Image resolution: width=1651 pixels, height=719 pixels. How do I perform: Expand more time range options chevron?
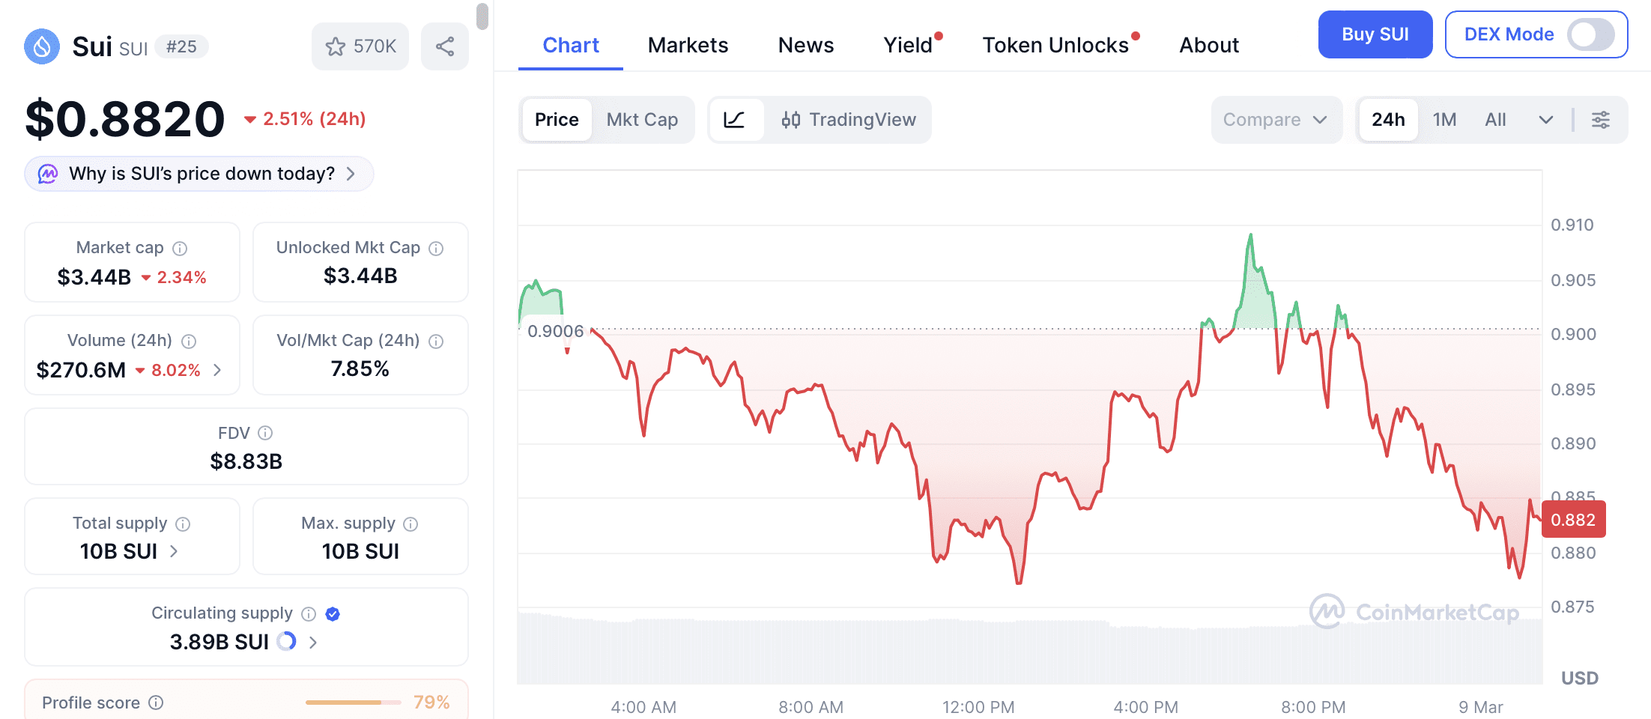(1545, 120)
